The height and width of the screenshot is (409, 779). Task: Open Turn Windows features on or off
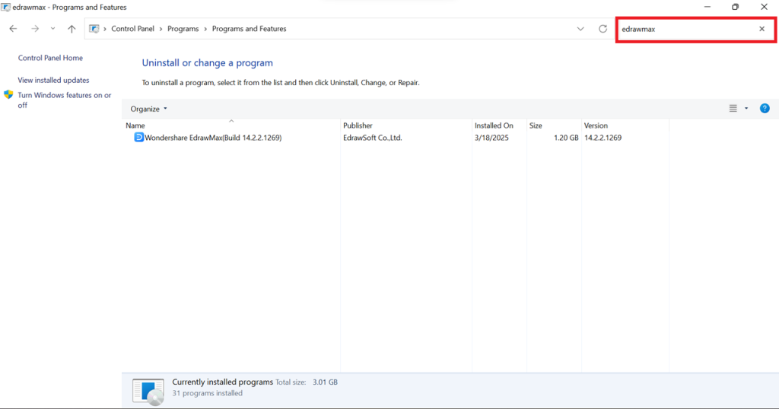[65, 100]
